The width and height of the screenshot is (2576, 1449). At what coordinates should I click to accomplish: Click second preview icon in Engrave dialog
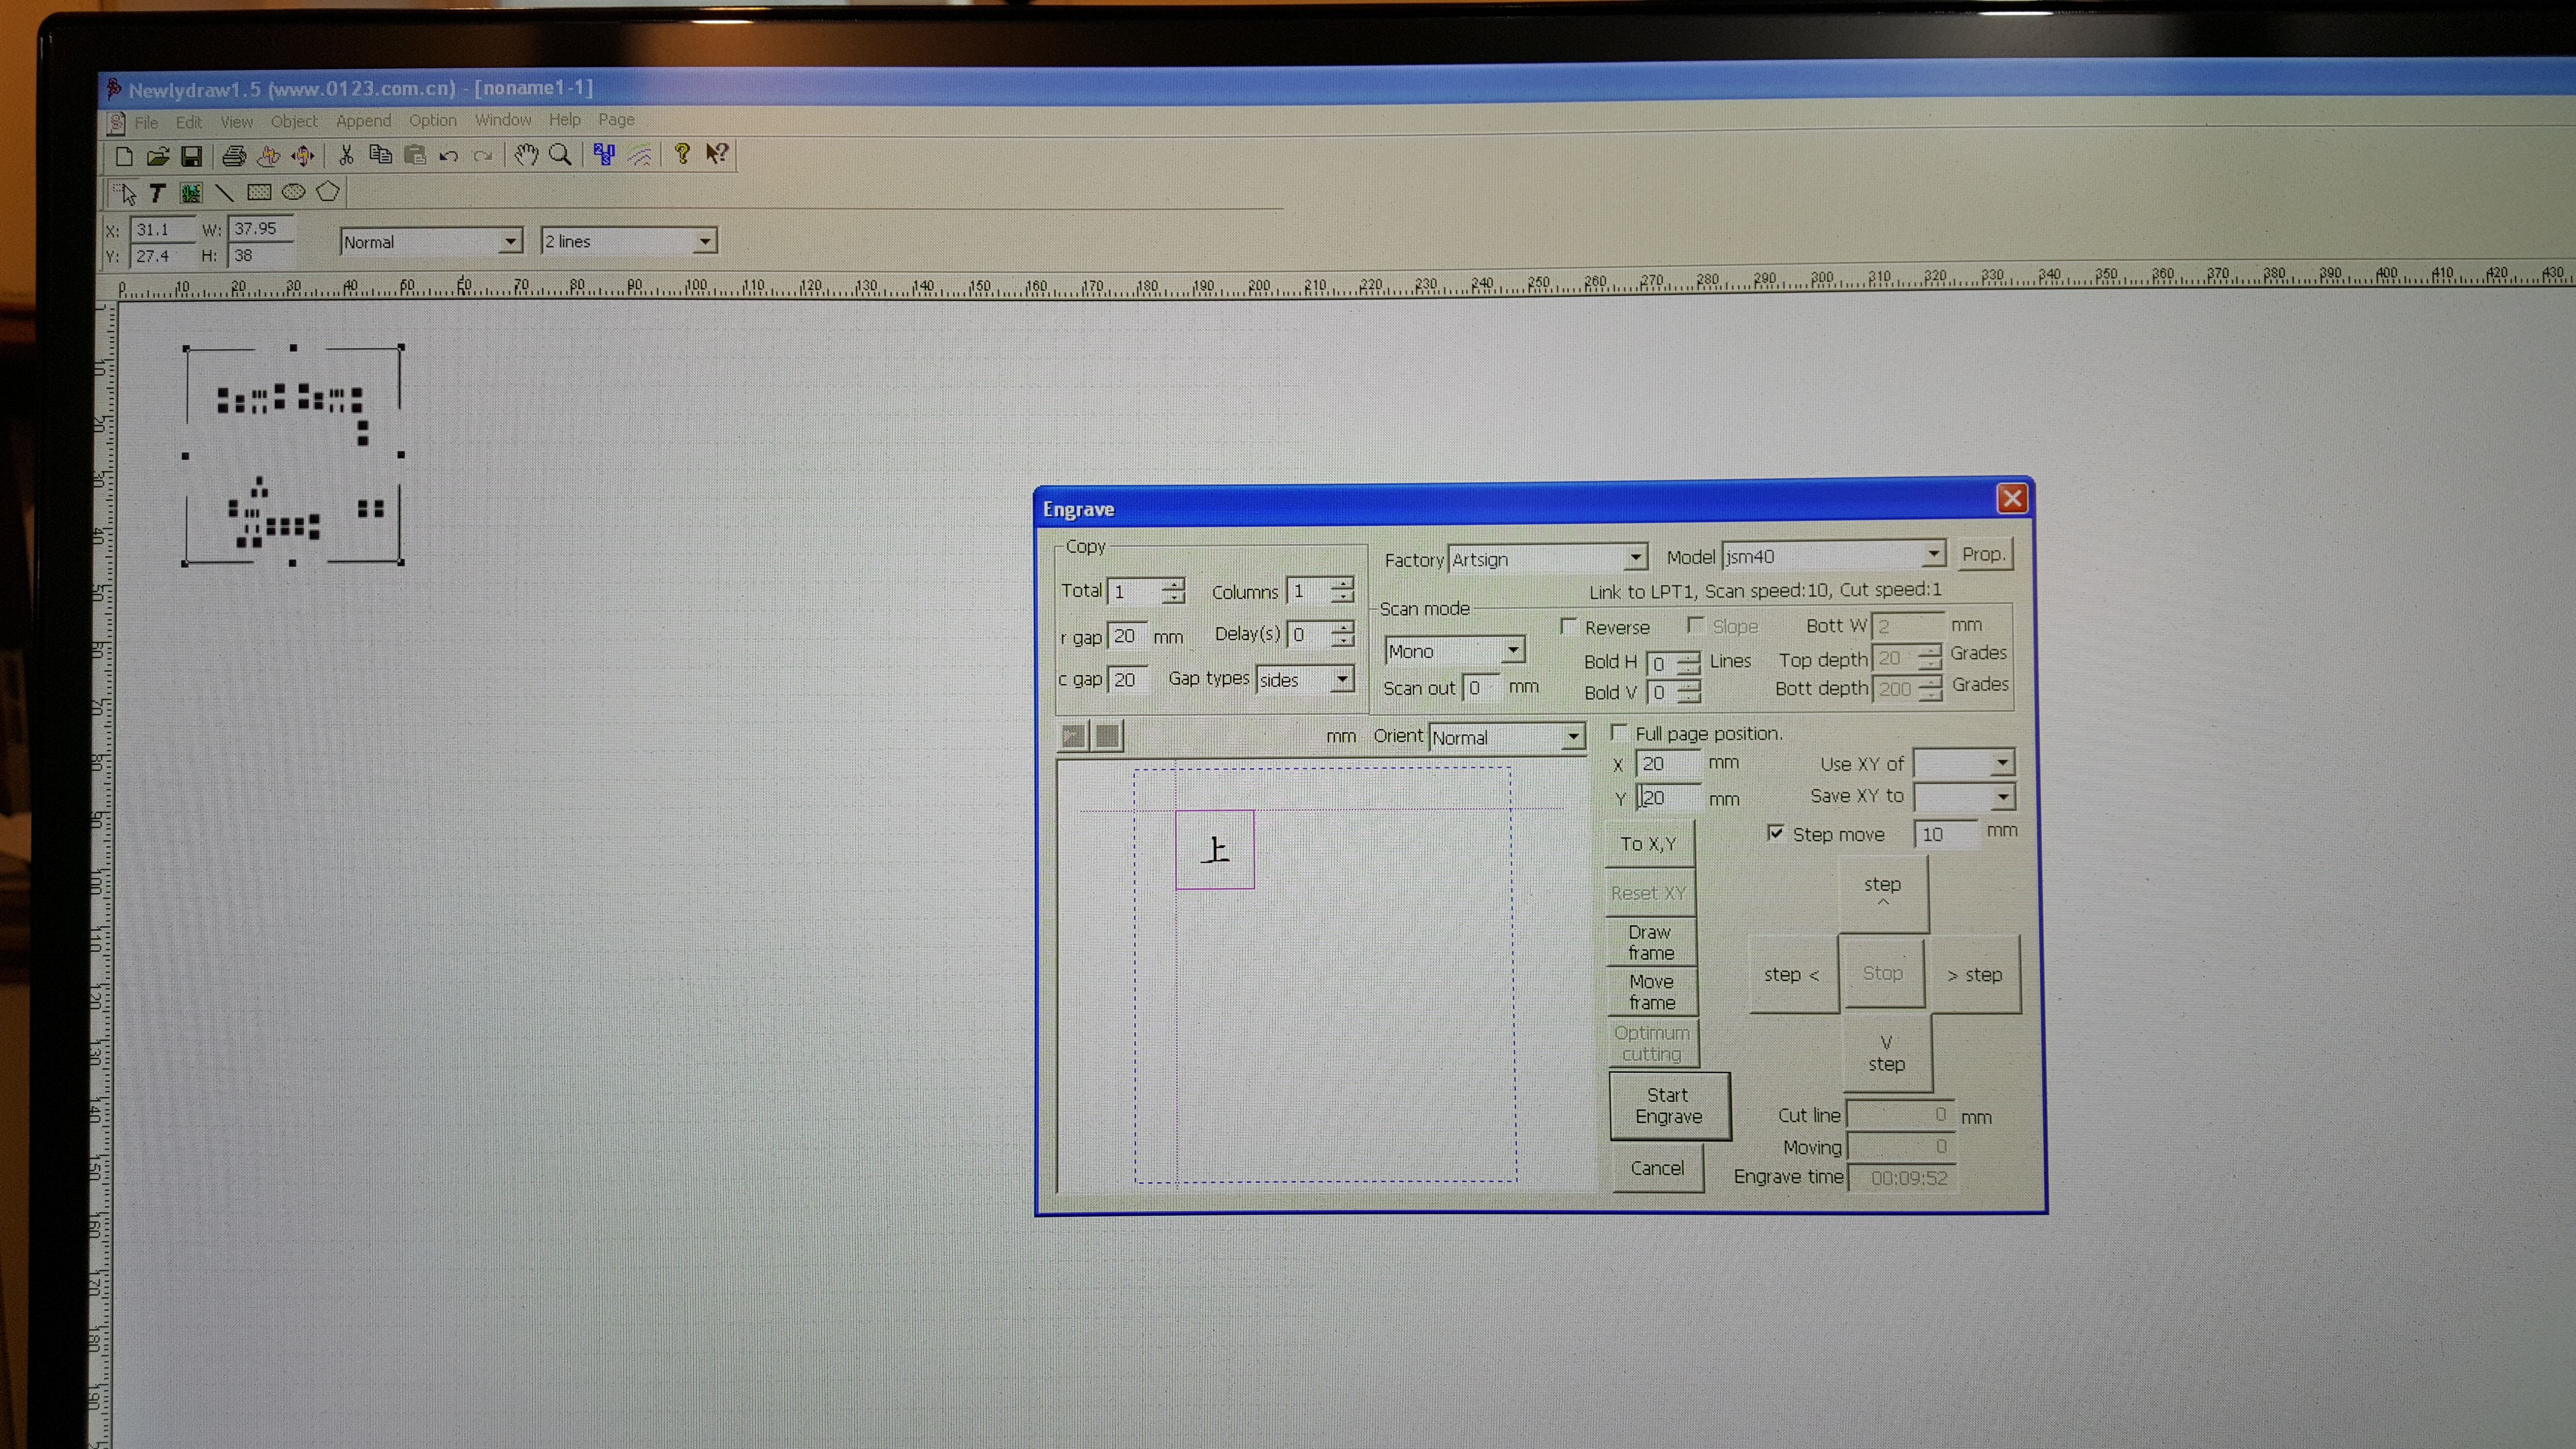coord(1107,736)
